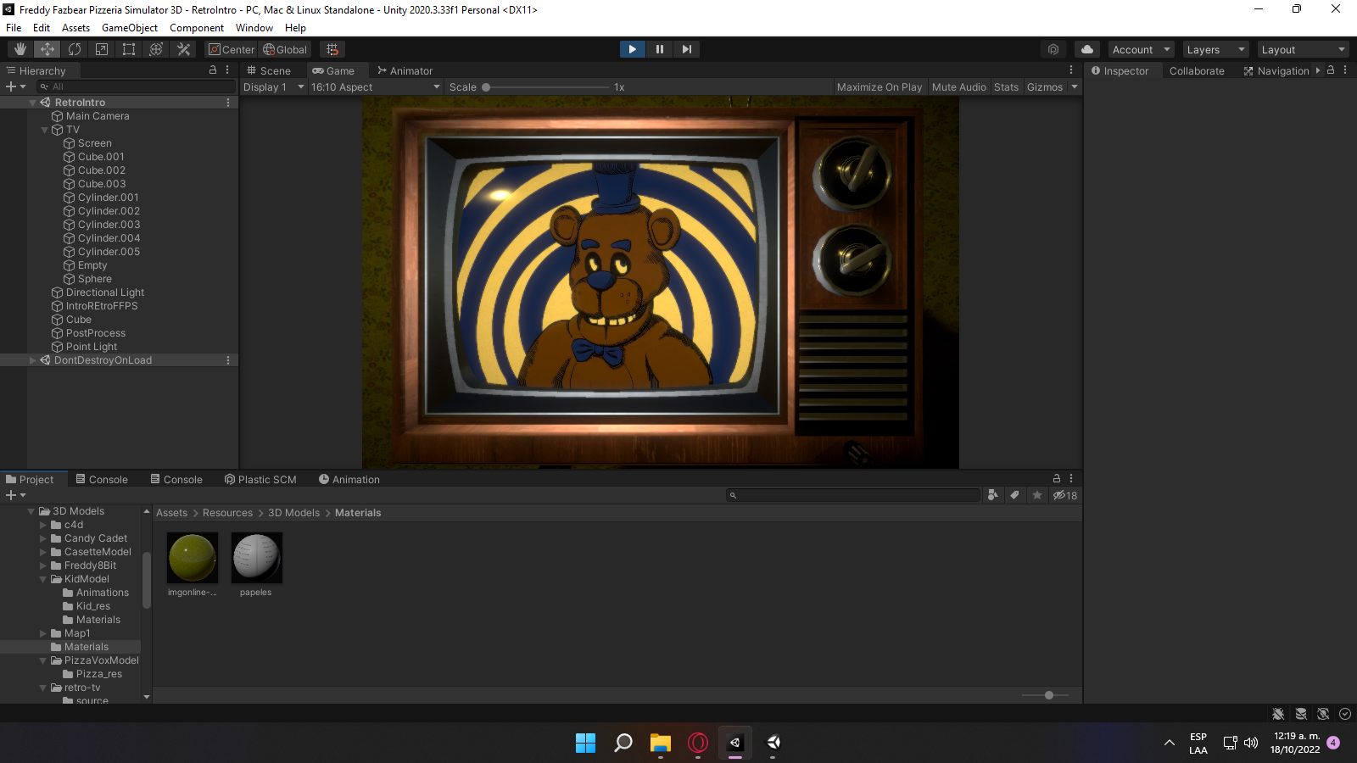Select the Rect transform tool

pos(129,49)
